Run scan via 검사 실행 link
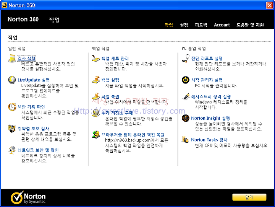Screen dimensions: 275x207 click(26, 58)
